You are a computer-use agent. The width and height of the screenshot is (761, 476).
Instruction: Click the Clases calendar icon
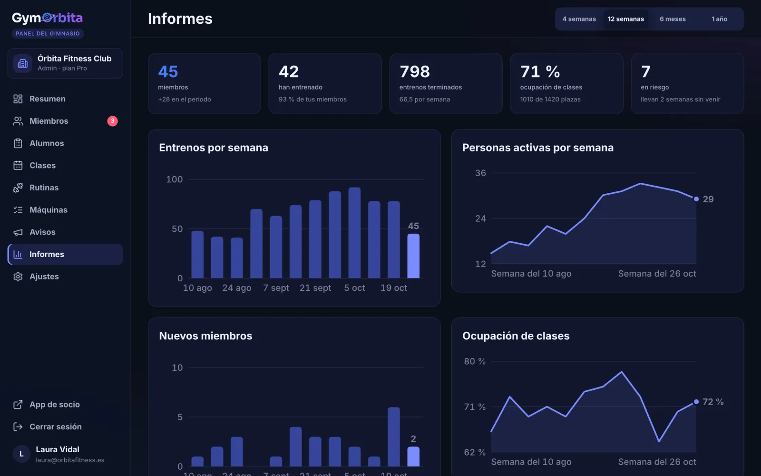click(18, 165)
